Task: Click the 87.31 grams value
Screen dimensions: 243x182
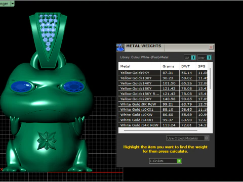Action: pos(168,73)
